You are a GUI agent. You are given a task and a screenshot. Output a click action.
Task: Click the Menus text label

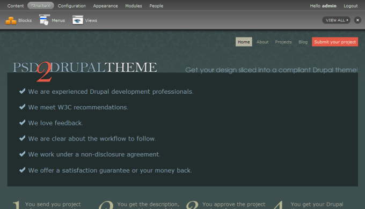(58, 20)
